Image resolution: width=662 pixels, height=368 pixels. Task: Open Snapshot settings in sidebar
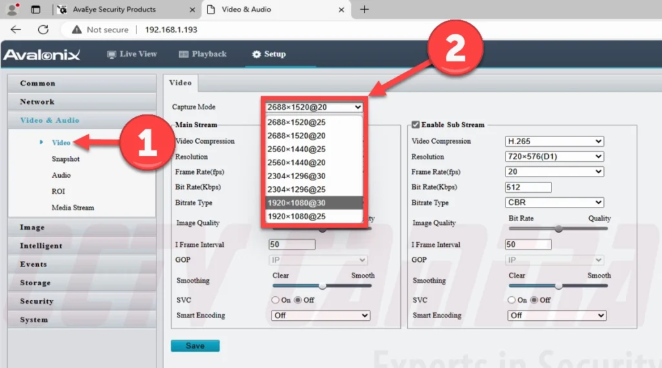(66, 159)
